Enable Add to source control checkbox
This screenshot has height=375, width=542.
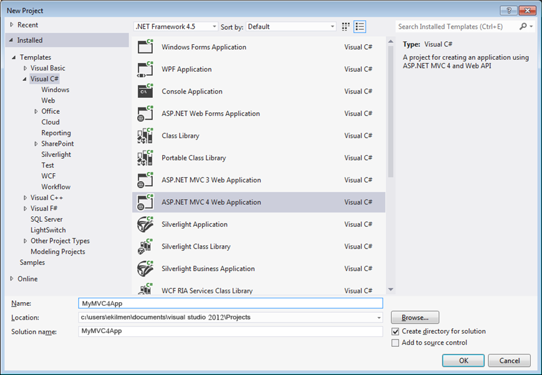[x=395, y=343]
